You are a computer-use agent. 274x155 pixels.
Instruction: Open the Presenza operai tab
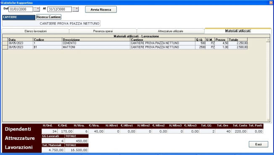pyautogui.click(x=103, y=31)
